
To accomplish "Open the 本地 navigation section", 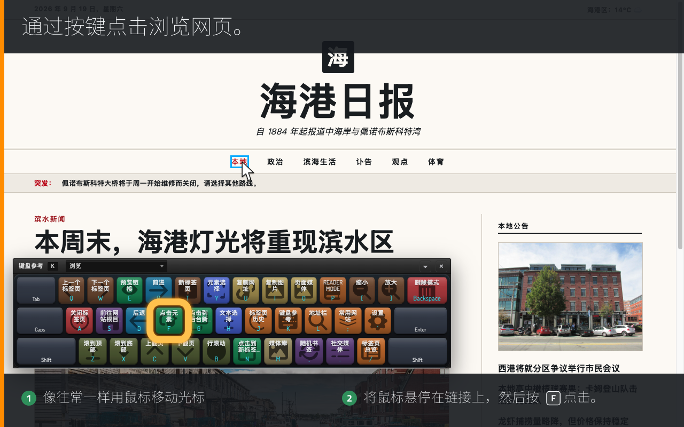I will click(239, 162).
